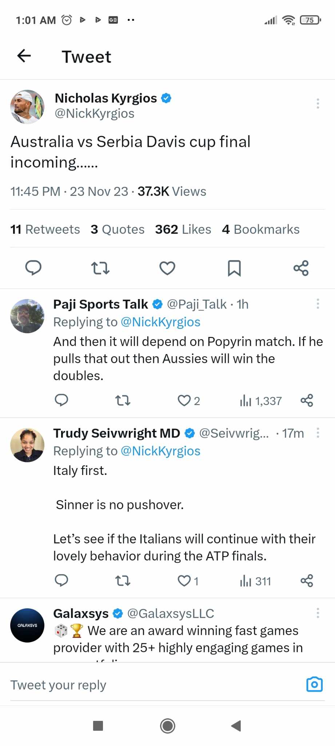Bookmark the Kyrgios tweet
The width and height of the screenshot is (335, 746).
tap(234, 268)
